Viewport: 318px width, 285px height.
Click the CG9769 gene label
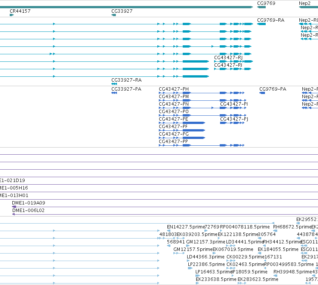coord(266,3)
